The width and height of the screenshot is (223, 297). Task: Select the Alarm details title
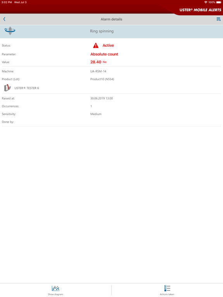(111, 19)
